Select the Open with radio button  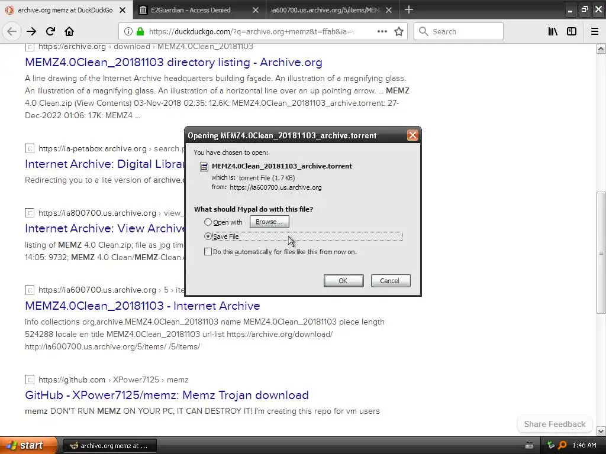point(208,222)
